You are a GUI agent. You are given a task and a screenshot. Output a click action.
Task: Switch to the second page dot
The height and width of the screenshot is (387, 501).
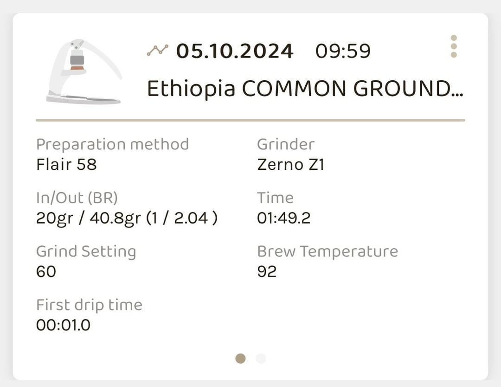(261, 358)
